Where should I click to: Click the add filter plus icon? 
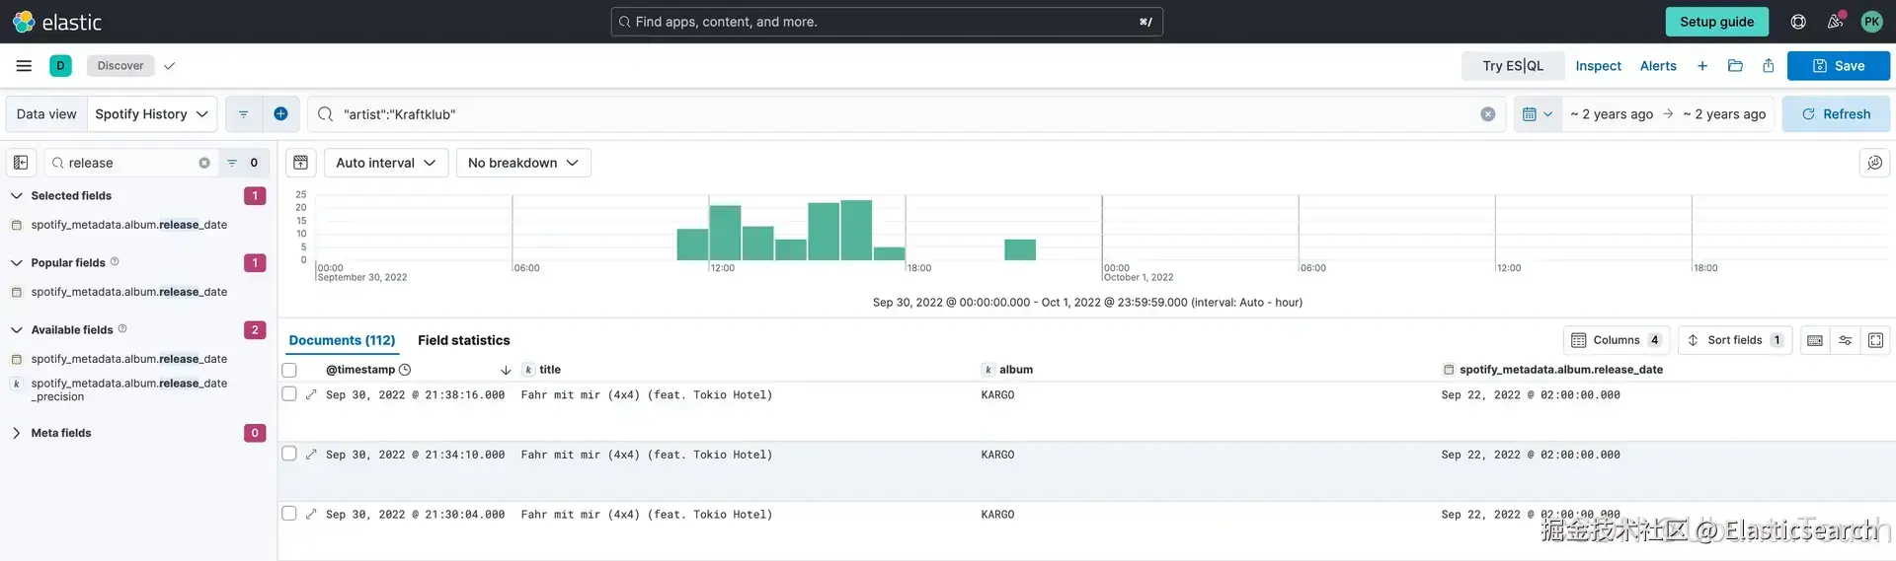tap(280, 114)
